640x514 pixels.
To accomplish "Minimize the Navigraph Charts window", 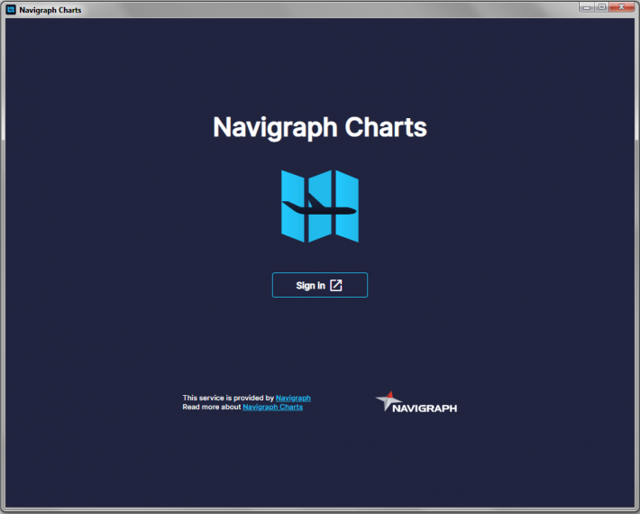I will click(x=587, y=7).
